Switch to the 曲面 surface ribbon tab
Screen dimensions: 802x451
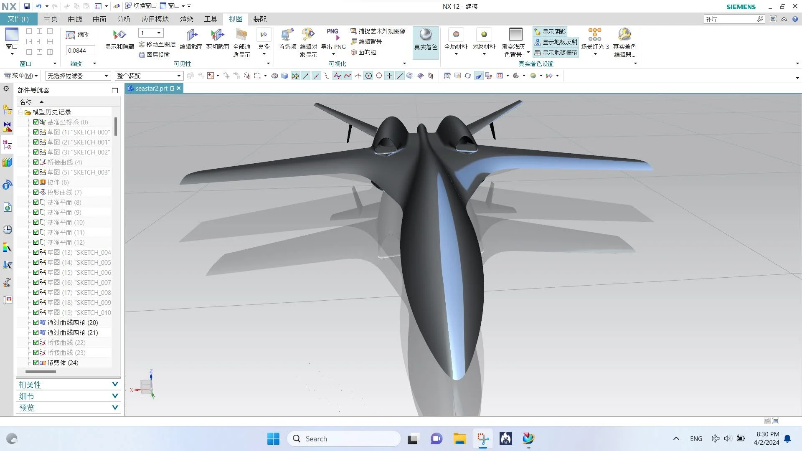tap(99, 19)
